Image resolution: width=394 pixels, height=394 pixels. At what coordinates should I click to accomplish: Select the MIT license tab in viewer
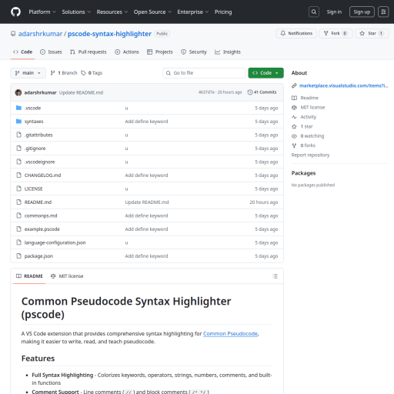coord(67,276)
